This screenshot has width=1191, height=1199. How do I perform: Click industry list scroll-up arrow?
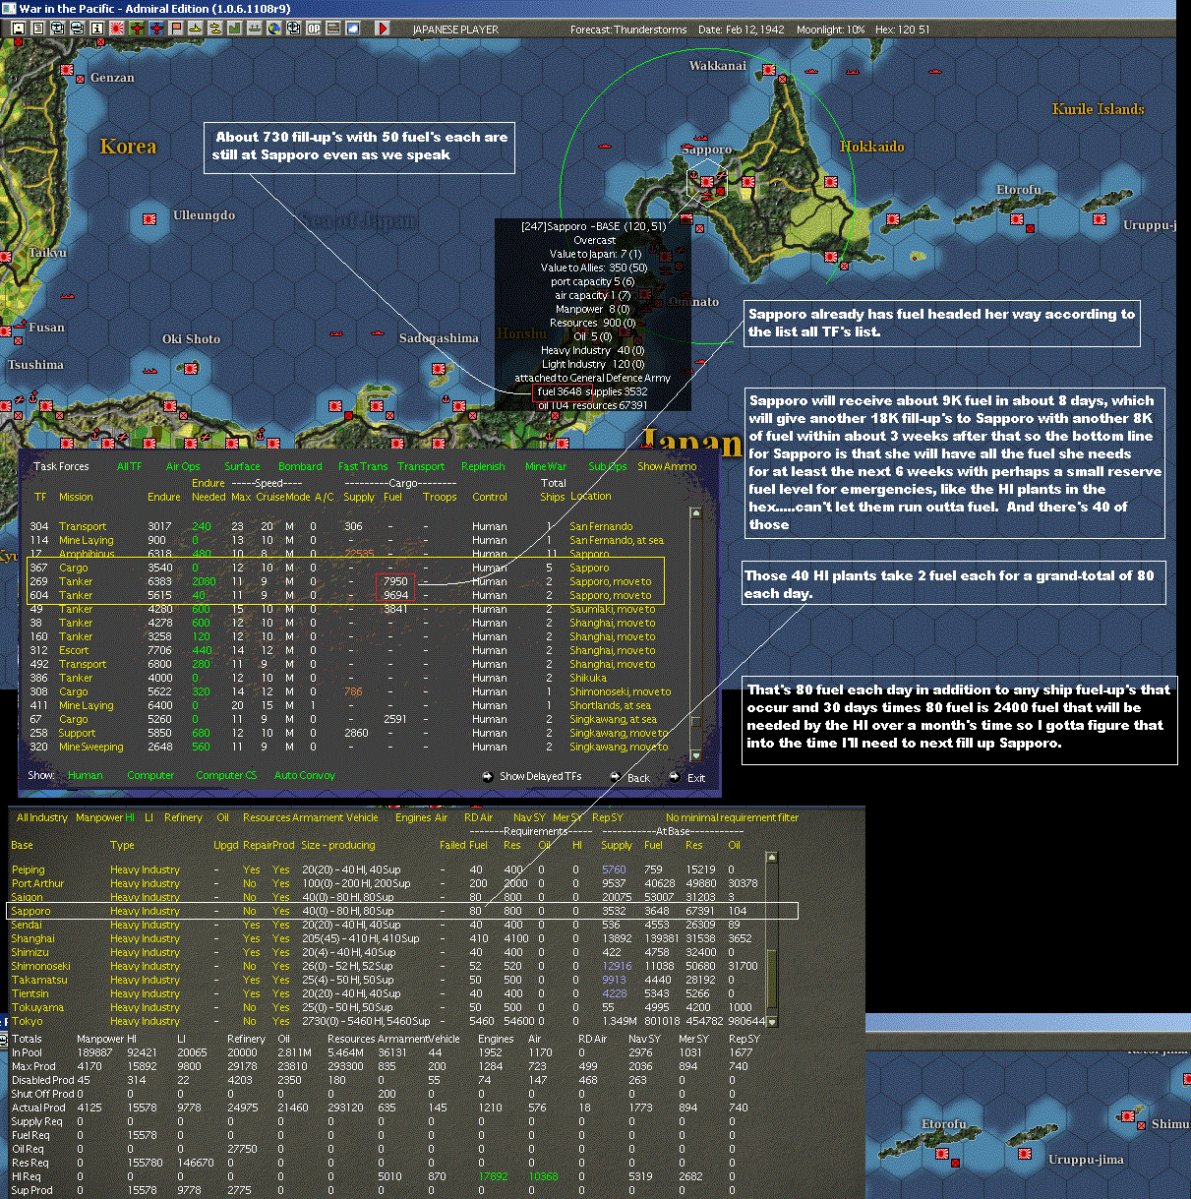click(x=772, y=858)
